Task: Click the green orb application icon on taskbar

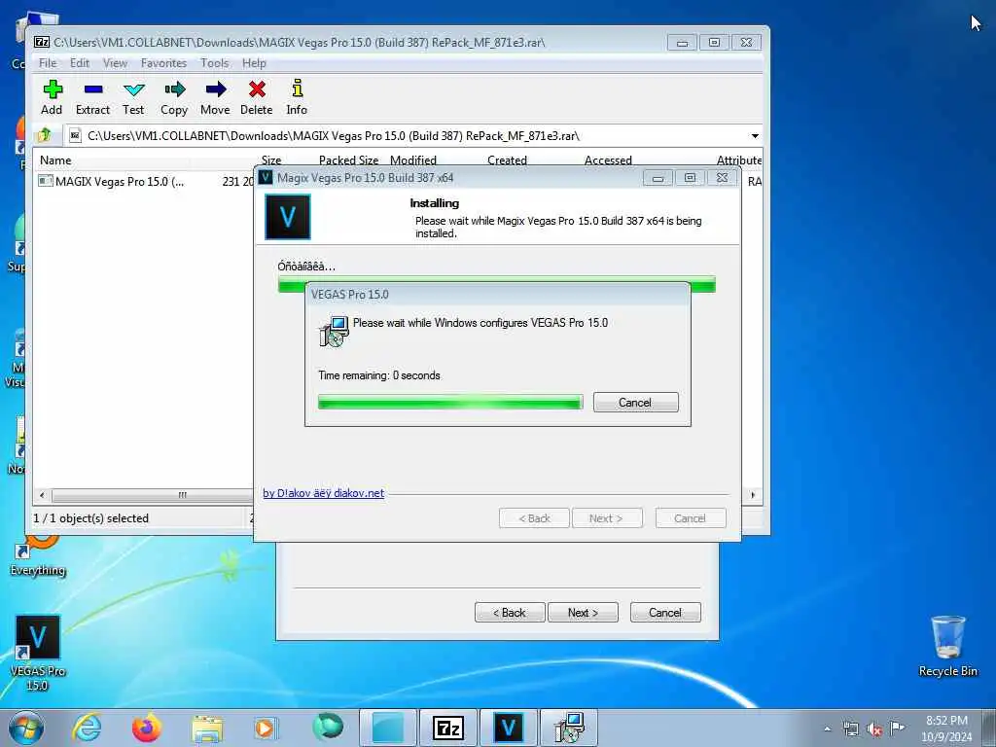Action: pos(328,727)
